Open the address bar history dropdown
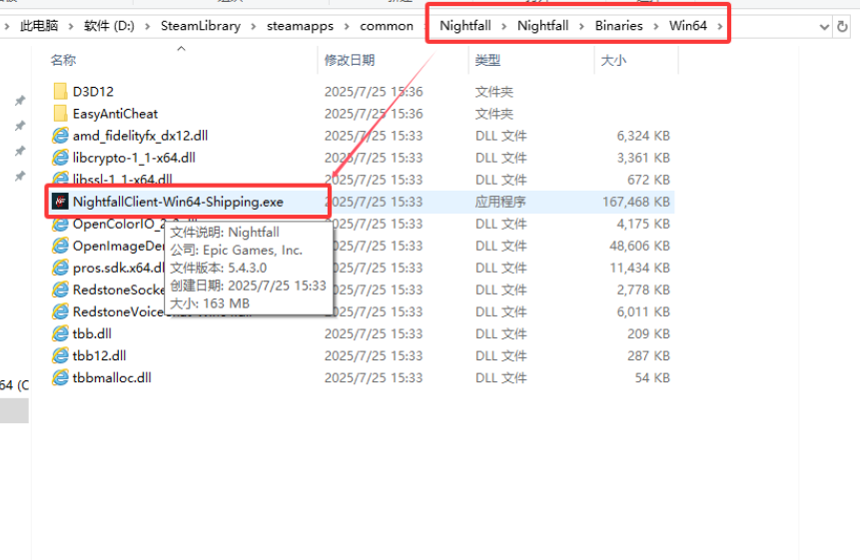 click(x=824, y=26)
